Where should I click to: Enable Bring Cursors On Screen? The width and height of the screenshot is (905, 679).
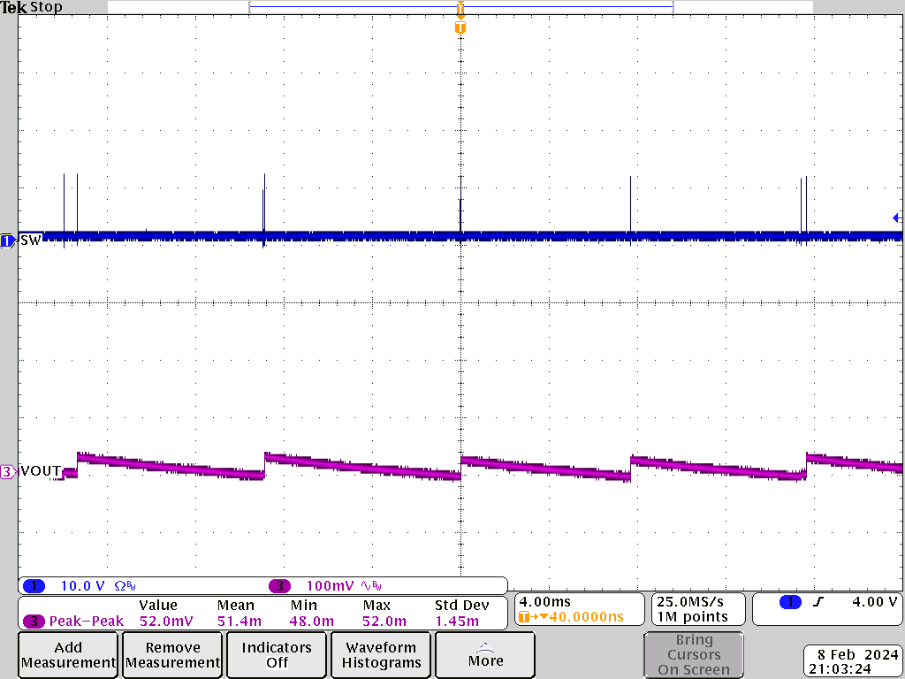pyautogui.click(x=694, y=654)
